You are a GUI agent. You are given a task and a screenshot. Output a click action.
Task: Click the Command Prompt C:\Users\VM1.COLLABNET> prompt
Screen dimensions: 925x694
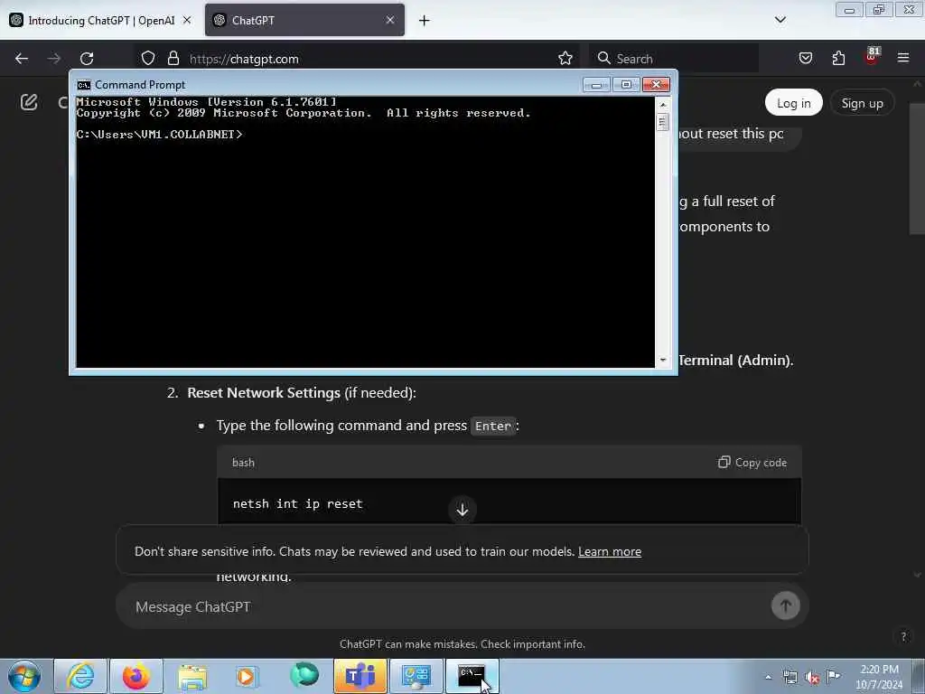click(159, 135)
